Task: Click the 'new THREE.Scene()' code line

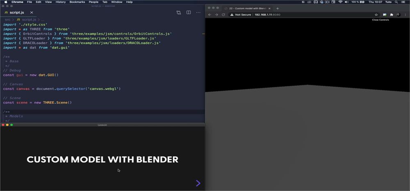Action: tap(37, 102)
